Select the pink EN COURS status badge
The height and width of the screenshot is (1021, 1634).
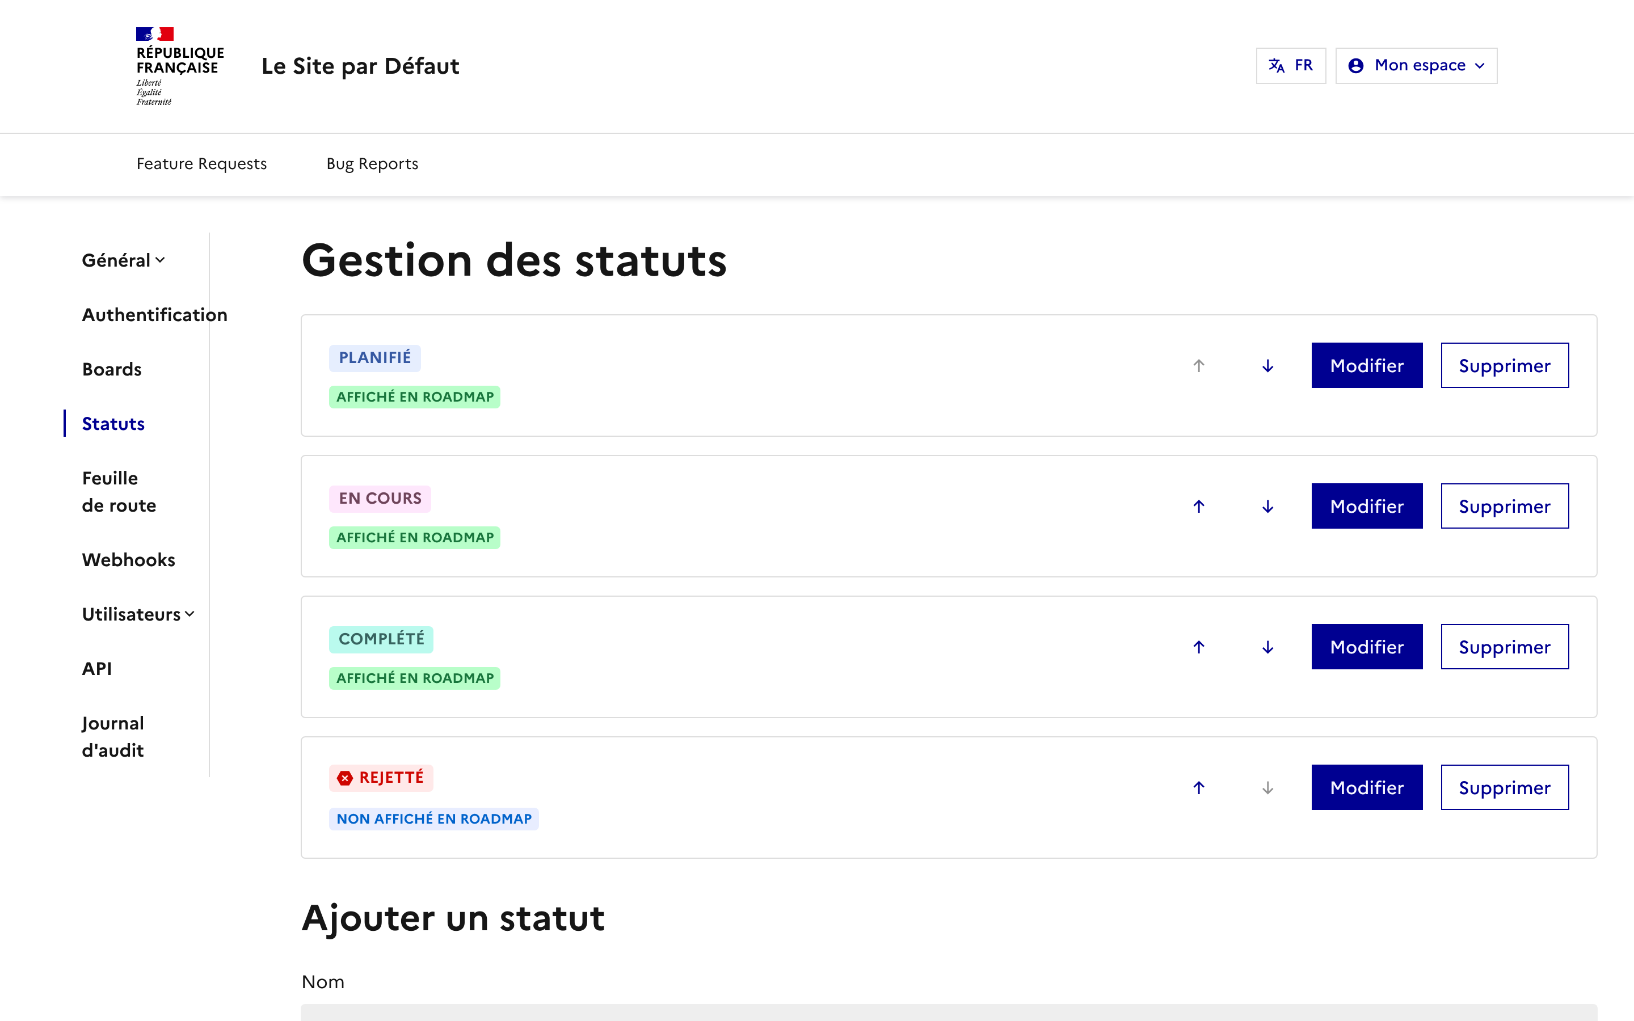pyautogui.click(x=380, y=497)
